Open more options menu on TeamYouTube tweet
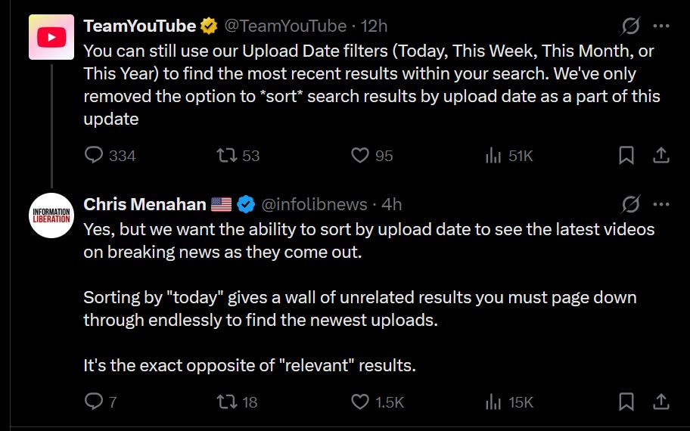 click(661, 26)
